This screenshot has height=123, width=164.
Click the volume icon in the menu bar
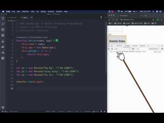click(x=122, y=12)
